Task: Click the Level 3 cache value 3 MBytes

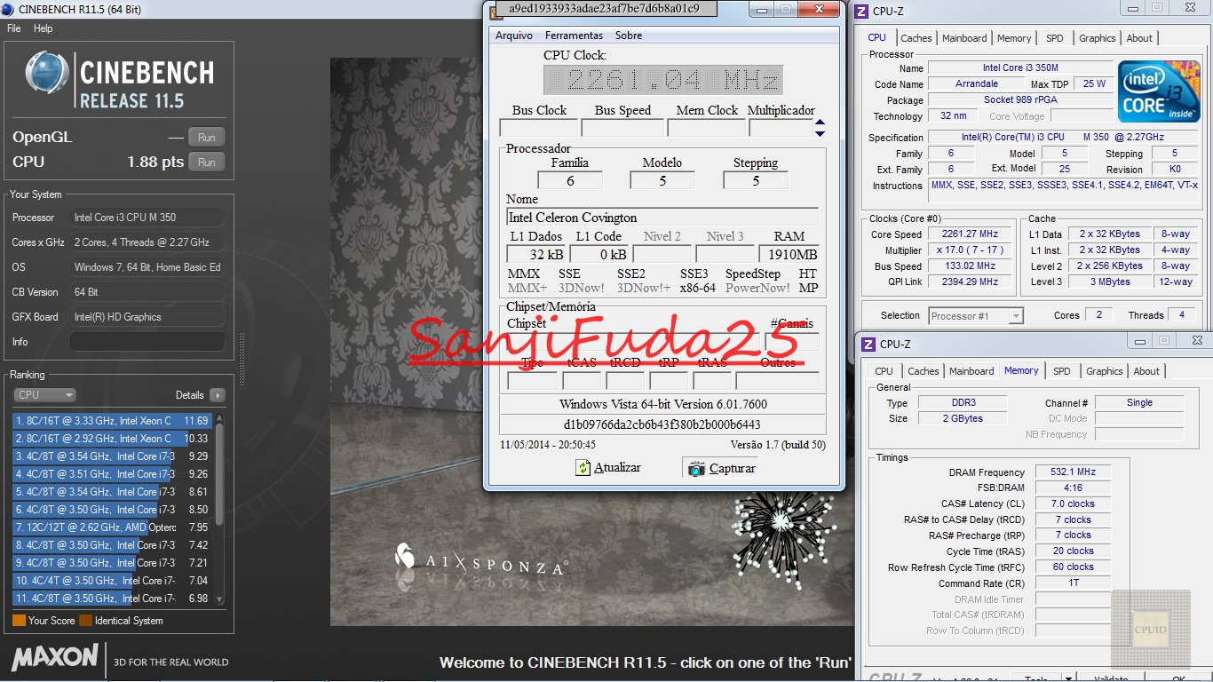Action: coord(1110,282)
